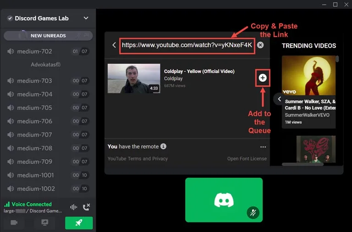
Task: Minimize the Discord window
Action: pos(324,5)
